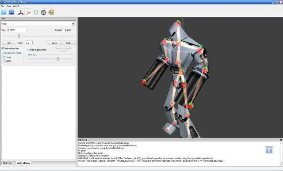The width and height of the screenshot is (283, 171).
Task: Toggle the skeleton bones display icon
Action: click(28, 12)
